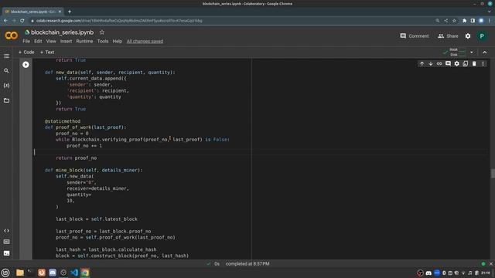The image size is (495, 278).
Task: Open the terminal panel icon
Action: [x=6, y=253]
